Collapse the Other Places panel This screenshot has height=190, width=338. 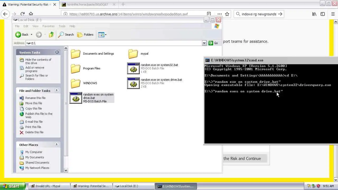coord(57,145)
